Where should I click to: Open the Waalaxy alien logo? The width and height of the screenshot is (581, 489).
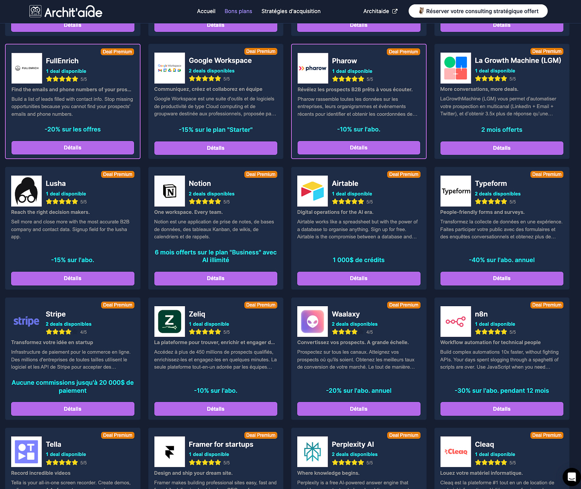312,321
